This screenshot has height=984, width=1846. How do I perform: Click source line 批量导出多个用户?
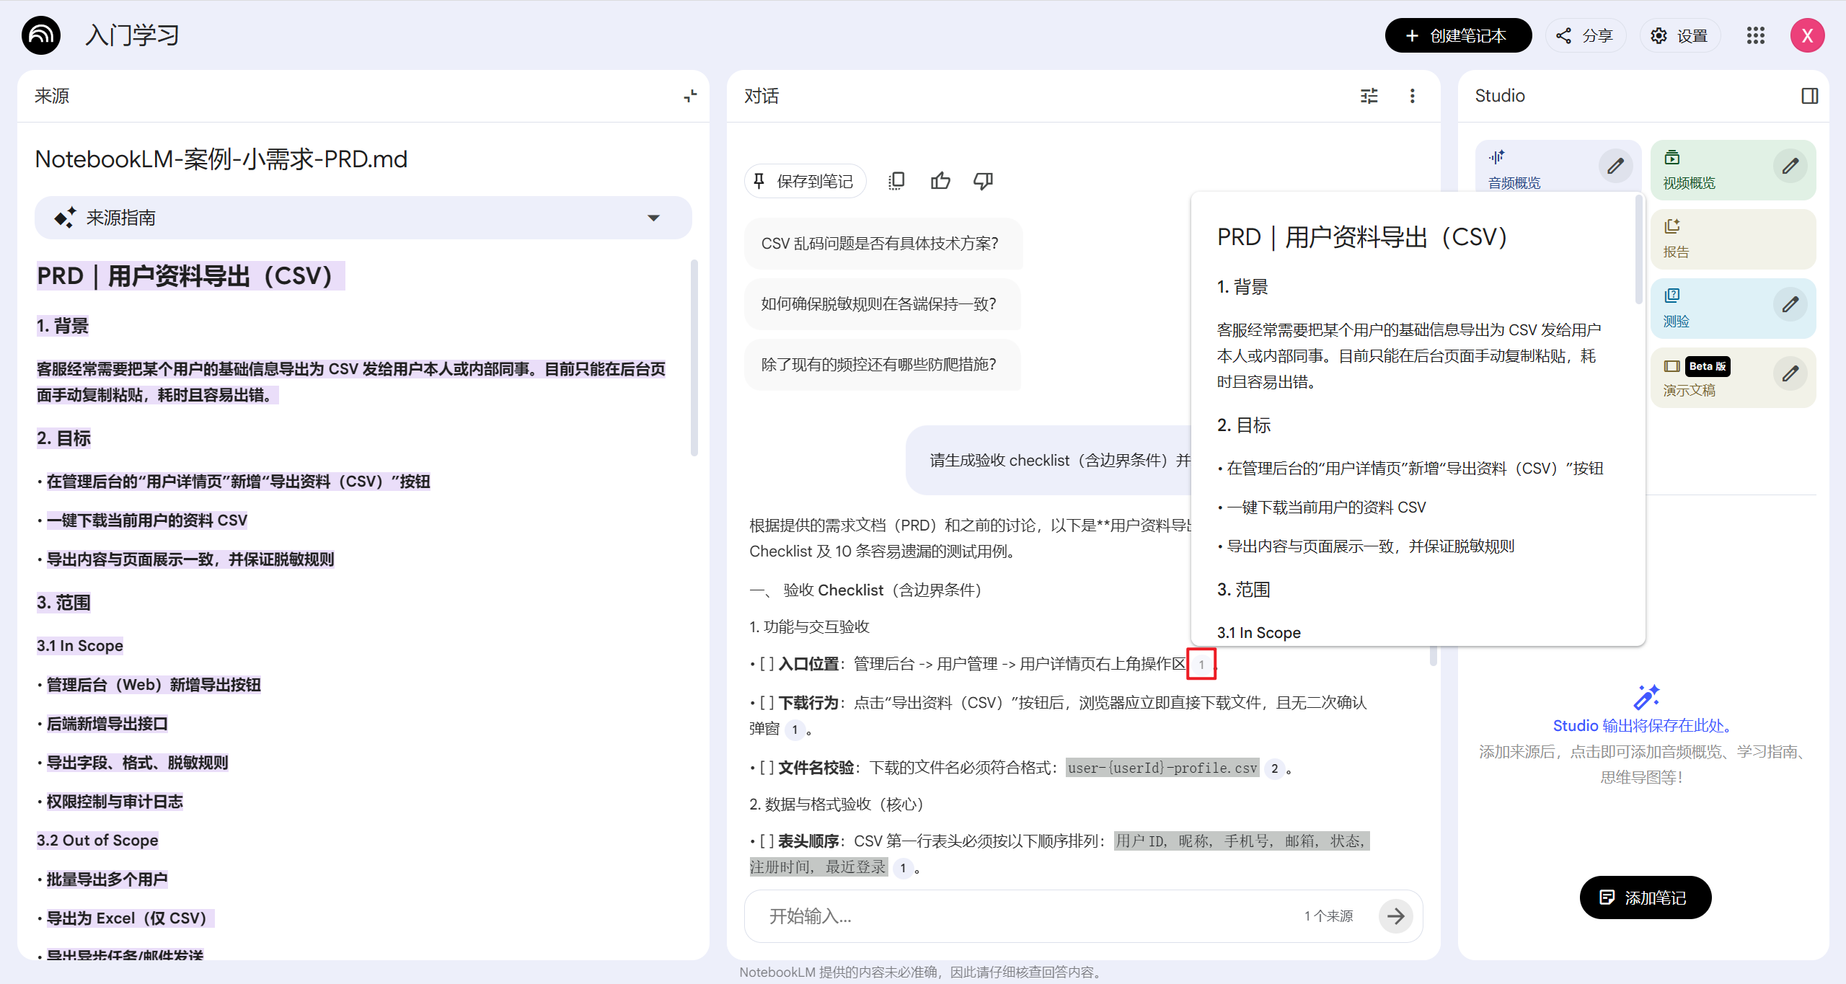[107, 879]
